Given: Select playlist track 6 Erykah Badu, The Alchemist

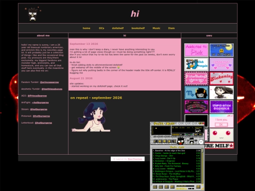Looking at the screenshot, I should 177,164.
